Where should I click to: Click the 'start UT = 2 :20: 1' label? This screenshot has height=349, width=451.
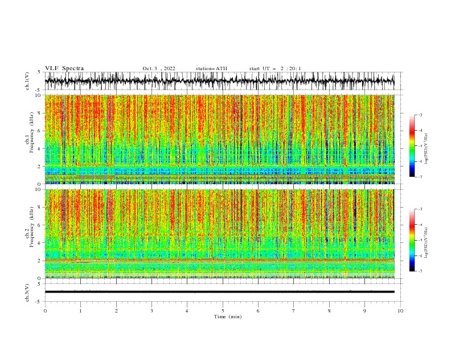[275, 68]
